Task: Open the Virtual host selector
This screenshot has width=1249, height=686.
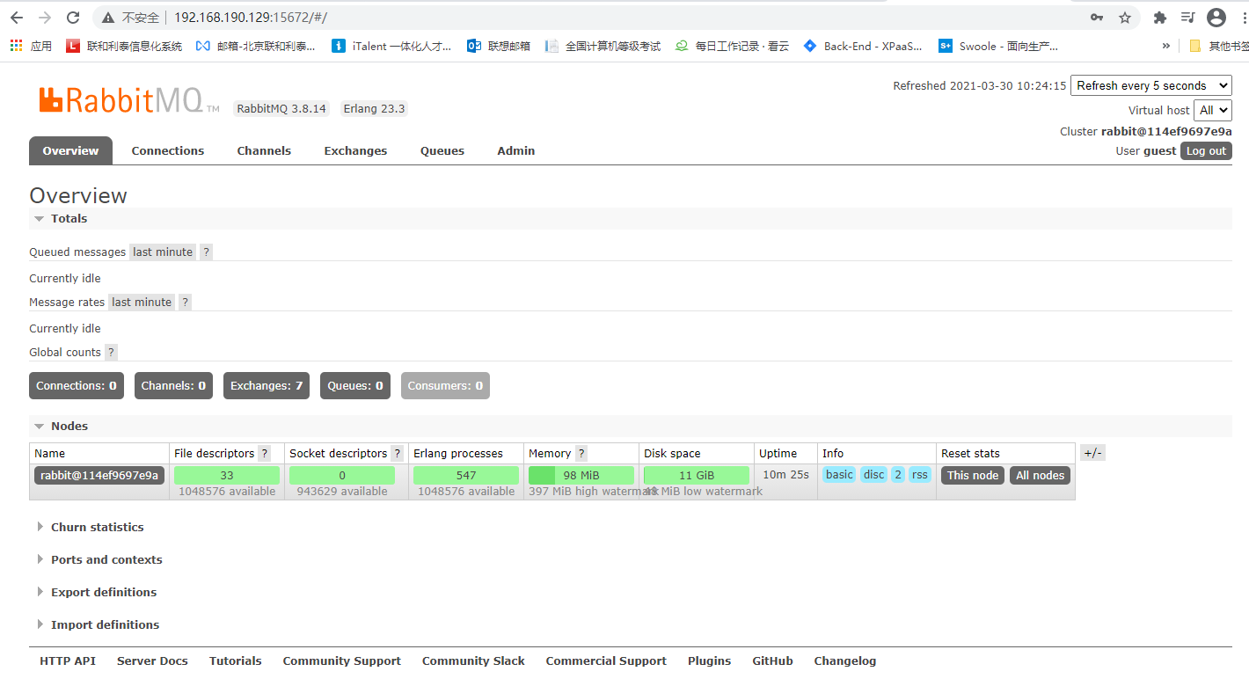Action: click(1213, 110)
